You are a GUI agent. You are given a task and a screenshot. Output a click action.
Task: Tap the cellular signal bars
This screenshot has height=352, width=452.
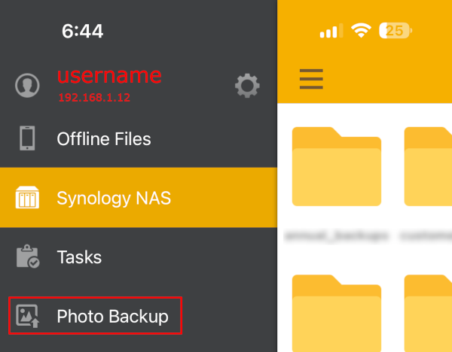pos(331,32)
